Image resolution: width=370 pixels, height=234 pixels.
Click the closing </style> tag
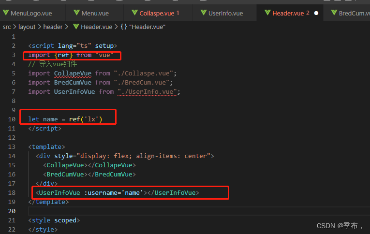[x=43, y=230]
